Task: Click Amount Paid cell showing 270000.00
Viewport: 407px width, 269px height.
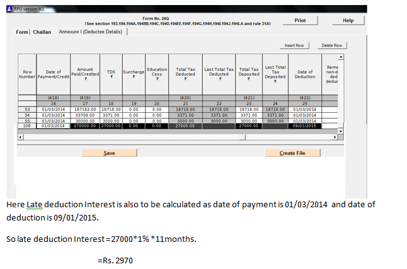Action: click(85, 126)
